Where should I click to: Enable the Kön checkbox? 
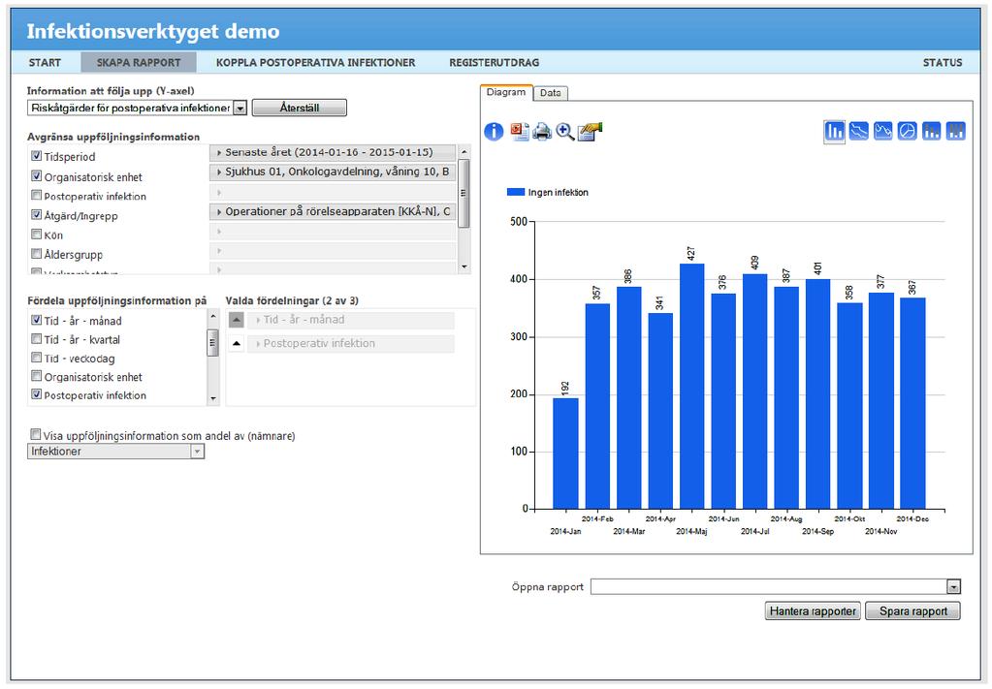pyautogui.click(x=37, y=235)
